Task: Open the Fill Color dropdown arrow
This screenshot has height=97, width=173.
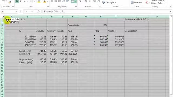Action: (x=42, y=1)
